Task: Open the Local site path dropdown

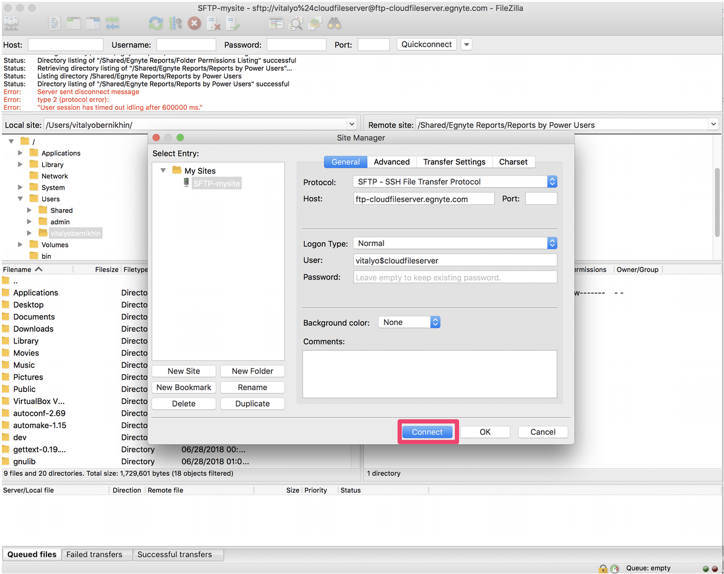Action: click(x=352, y=124)
